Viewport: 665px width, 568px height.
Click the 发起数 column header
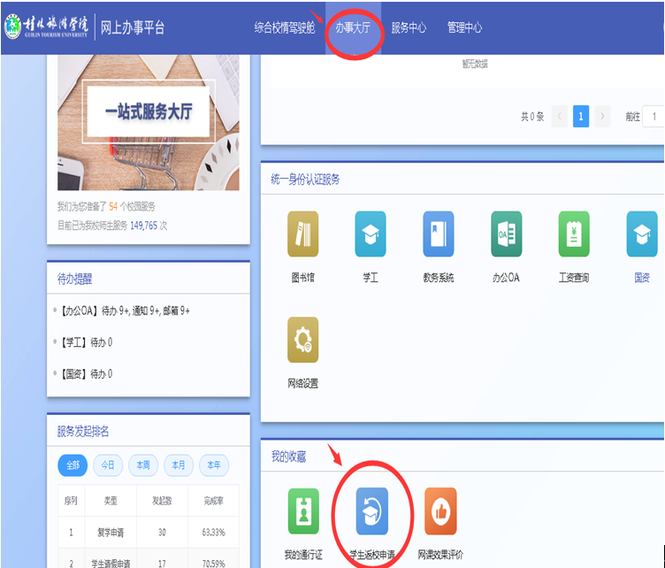[x=162, y=501]
